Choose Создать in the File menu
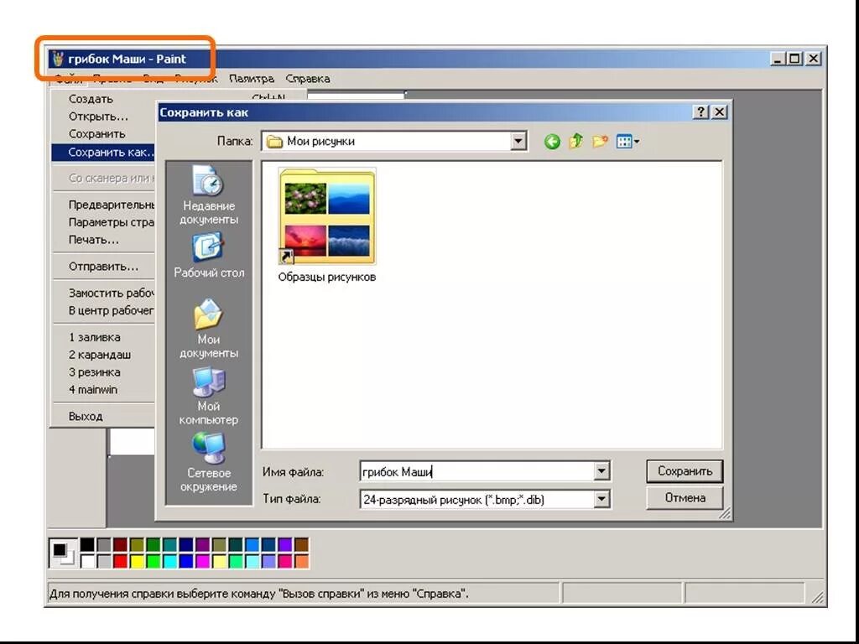This screenshot has height=644, width=859. [91, 99]
